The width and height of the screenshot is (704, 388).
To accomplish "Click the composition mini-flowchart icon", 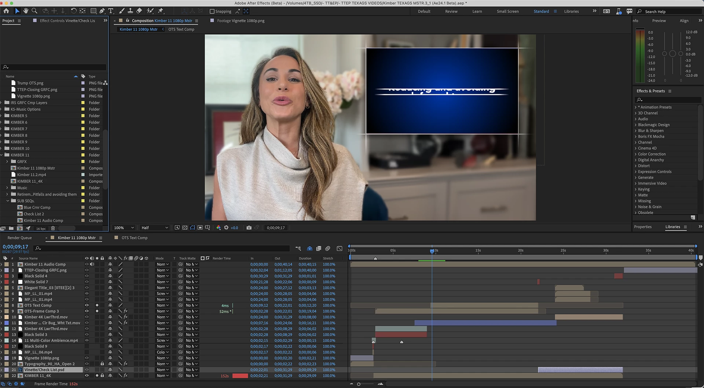I will pyautogui.click(x=298, y=248).
